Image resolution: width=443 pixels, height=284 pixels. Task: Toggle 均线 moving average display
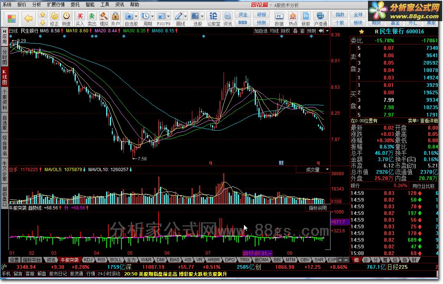click(274, 31)
